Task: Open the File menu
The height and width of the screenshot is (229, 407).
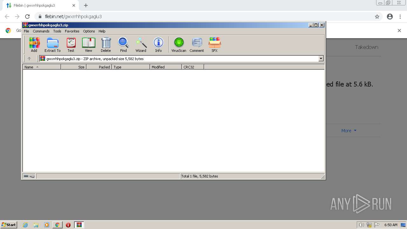Action: 26,31
